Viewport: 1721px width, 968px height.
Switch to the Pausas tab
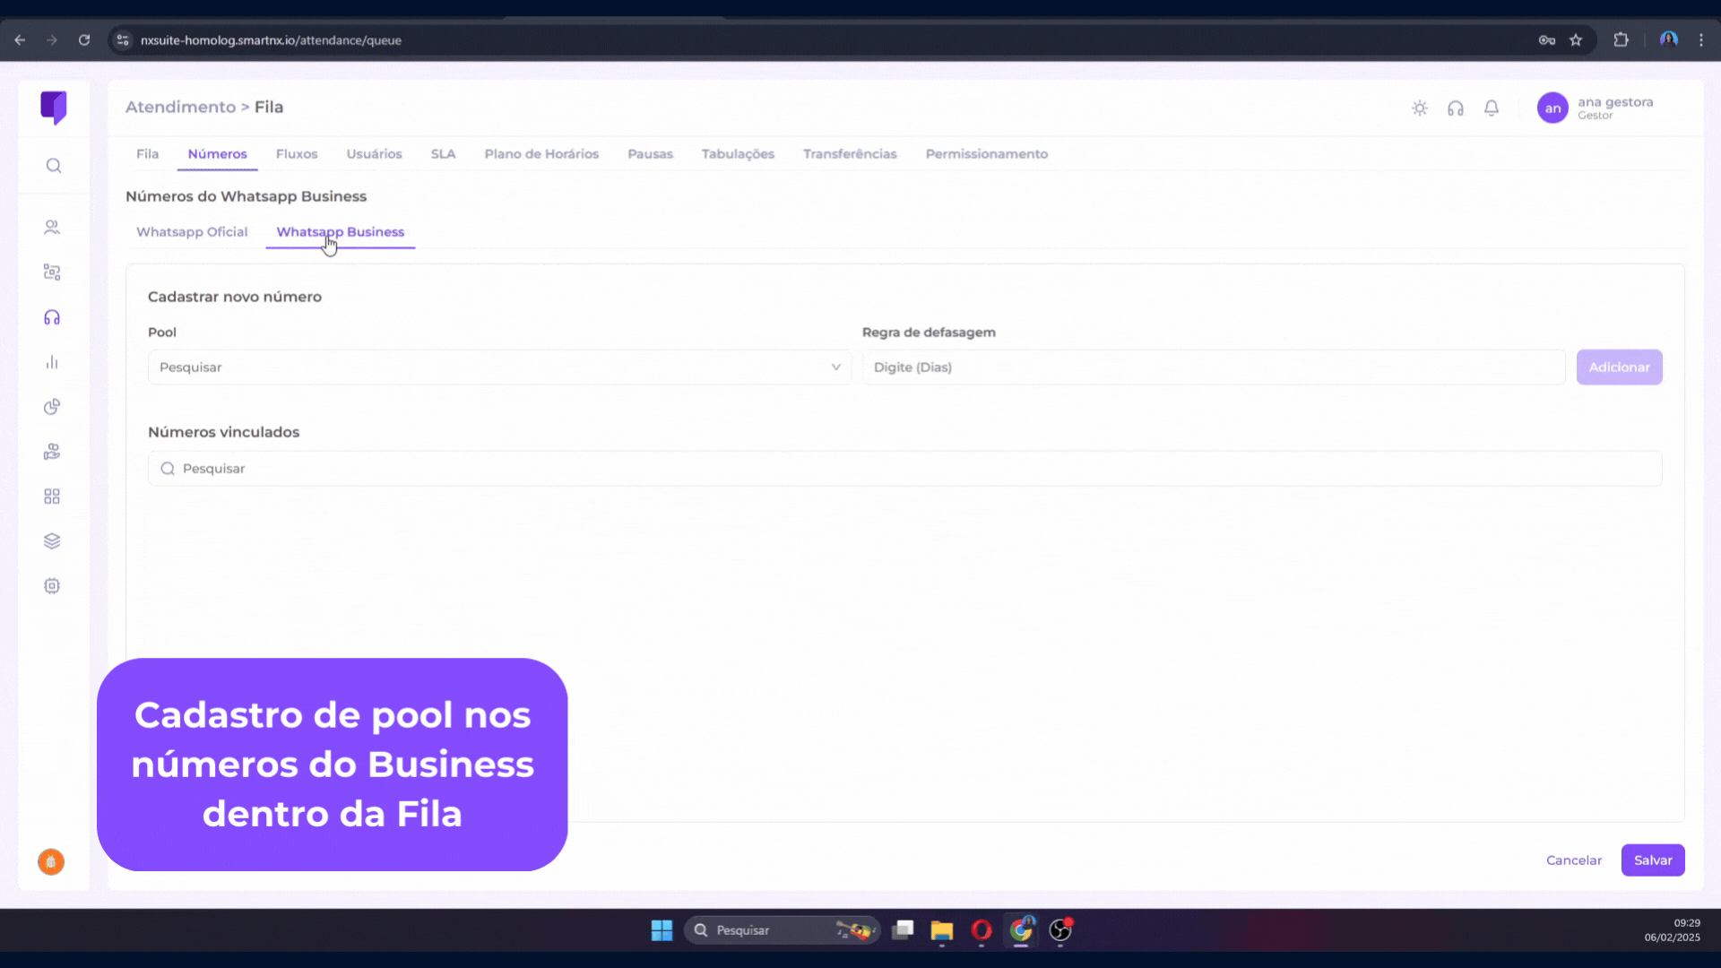point(650,154)
